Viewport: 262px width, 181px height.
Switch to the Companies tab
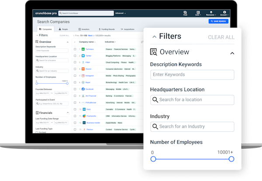click(x=45, y=29)
